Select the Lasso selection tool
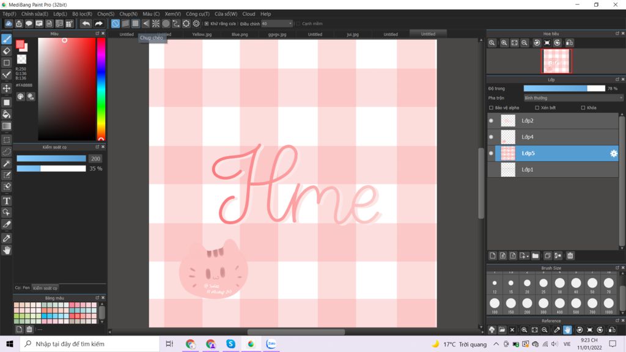Image resolution: width=626 pixels, height=352 pixels. [x=7, y=152]
